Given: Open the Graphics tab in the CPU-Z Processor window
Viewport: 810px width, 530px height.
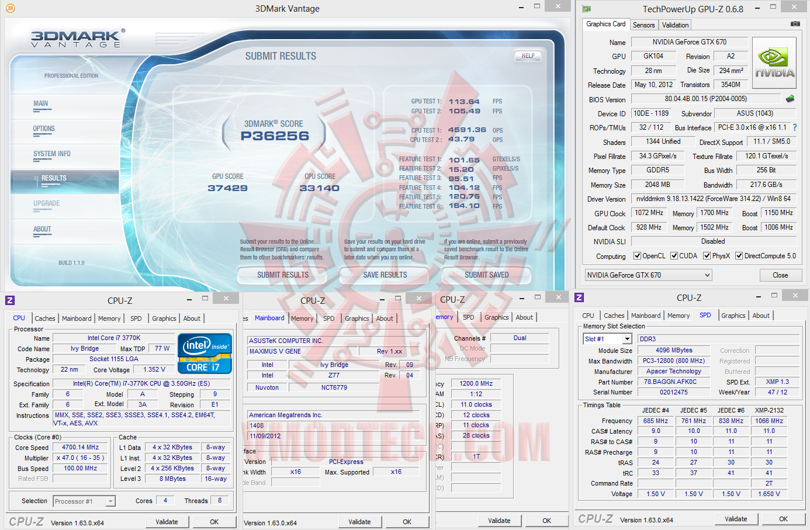Looking at the screenshot, I should [164, 318].
